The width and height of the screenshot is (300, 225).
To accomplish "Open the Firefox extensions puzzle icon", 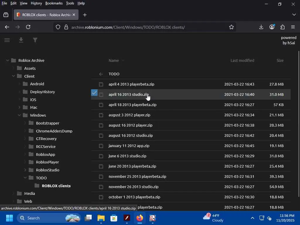I will click(282, 27).
